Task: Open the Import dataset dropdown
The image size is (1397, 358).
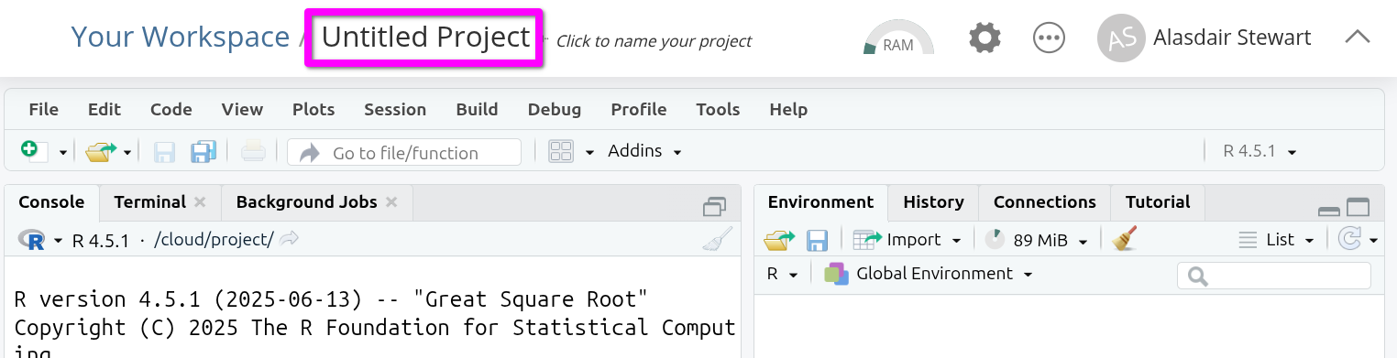Action: [x=907, y=240]
